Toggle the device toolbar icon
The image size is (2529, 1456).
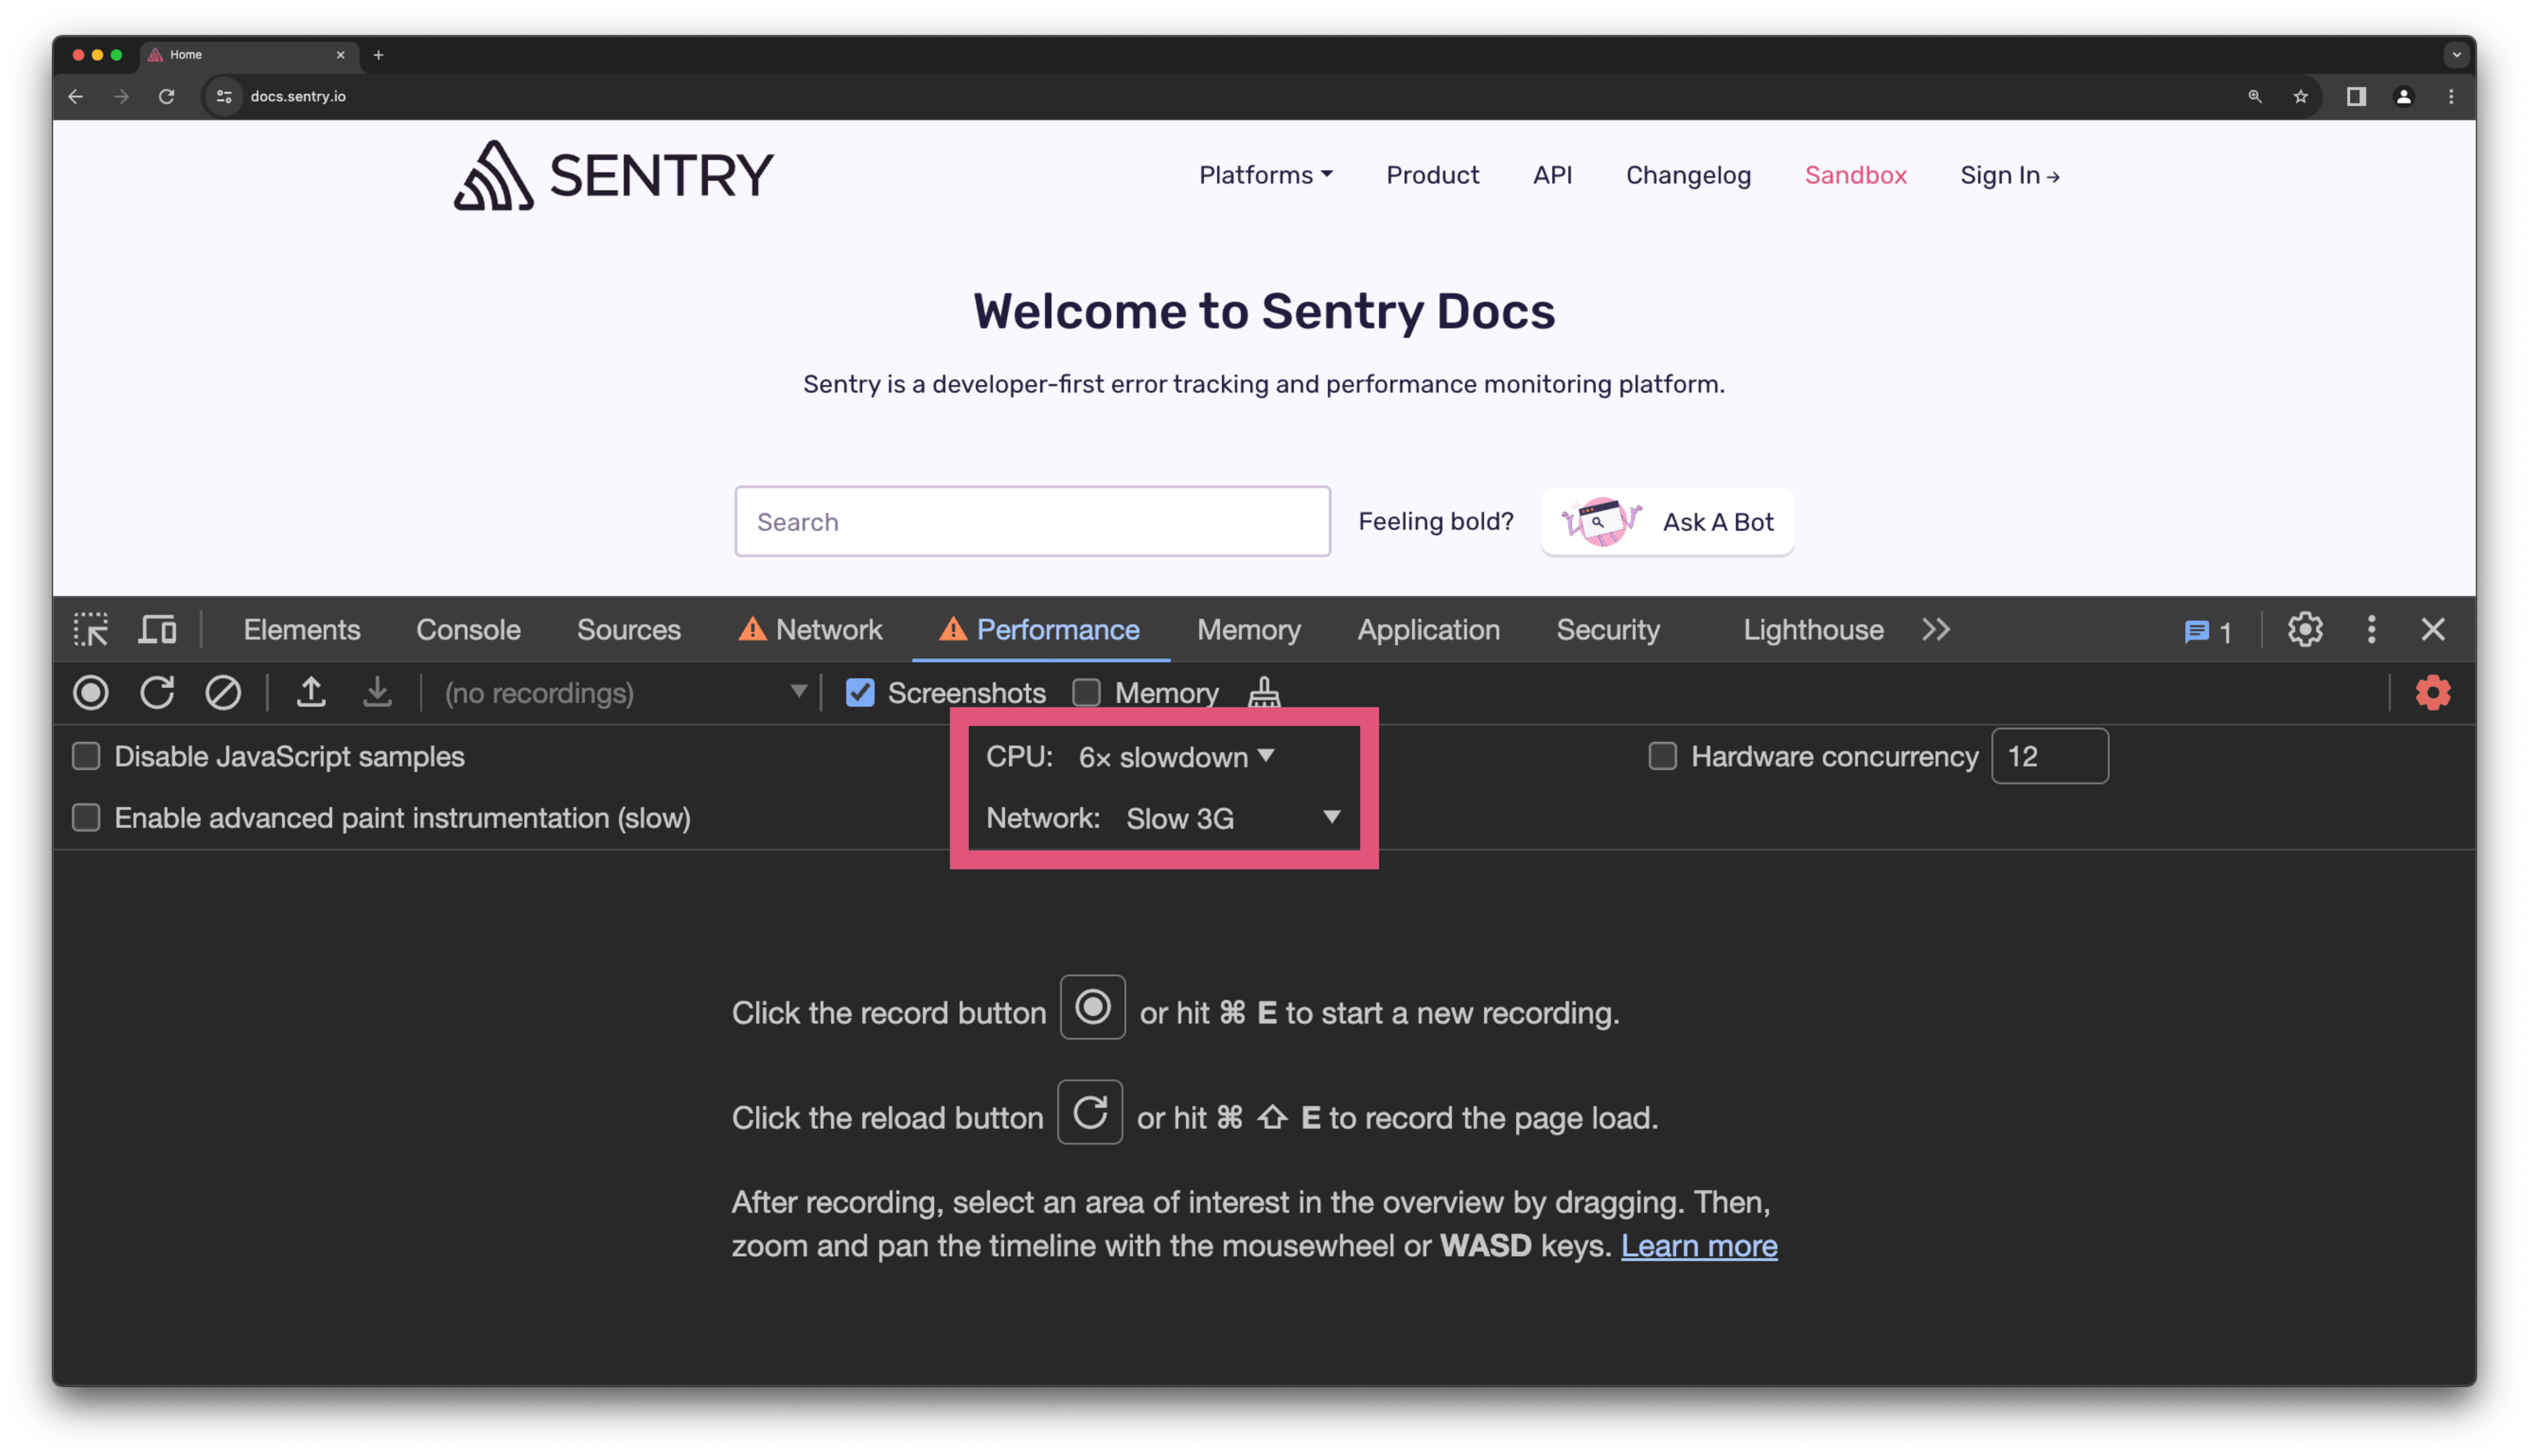[x=157, y=630]
